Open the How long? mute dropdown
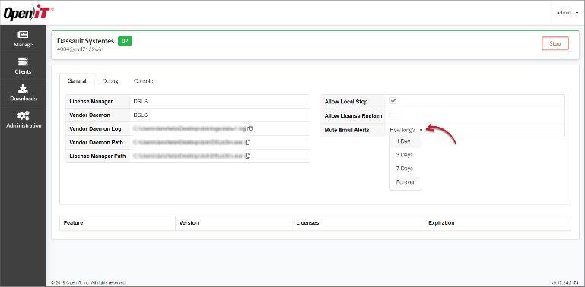Screen dimensions: 585x287 point(406,130)
